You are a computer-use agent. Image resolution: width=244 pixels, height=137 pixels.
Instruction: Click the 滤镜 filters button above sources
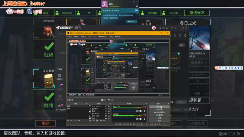click(111, 100)
